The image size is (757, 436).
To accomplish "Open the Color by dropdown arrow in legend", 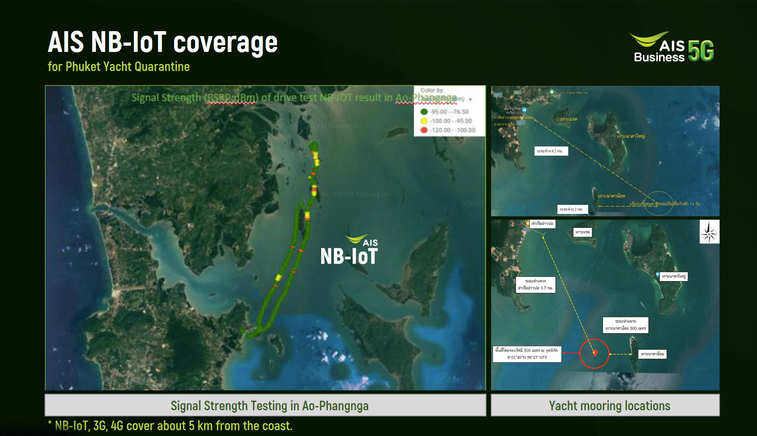I will pyautogui.click(x=471, y=100).
